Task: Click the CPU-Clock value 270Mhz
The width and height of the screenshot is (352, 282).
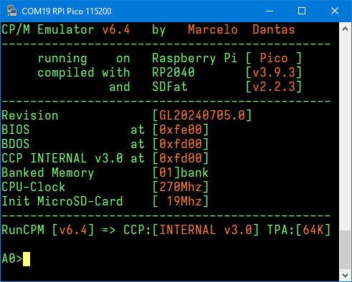Action: point(181,187)
